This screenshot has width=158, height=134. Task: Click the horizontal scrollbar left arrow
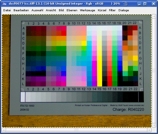(x=4, y=130)
